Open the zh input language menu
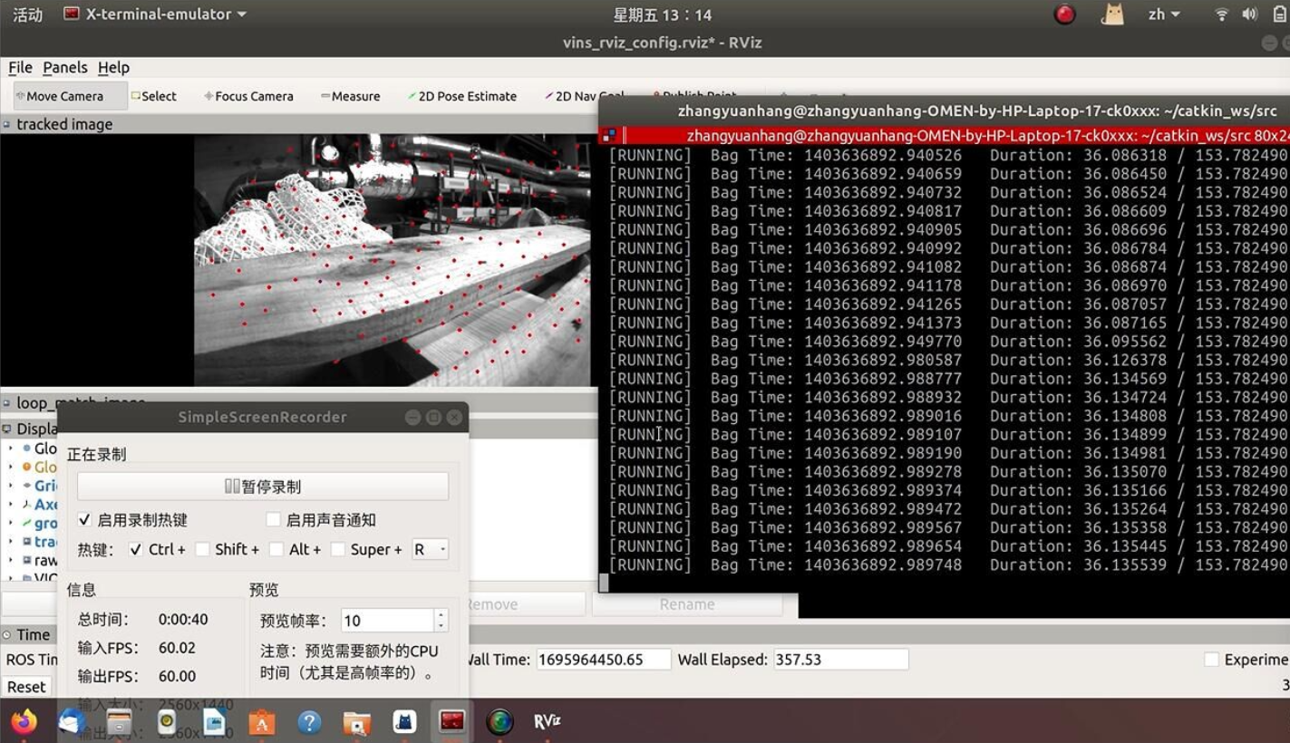The width and height of the screenshot is (1290, 743). click(x=1164, y=14)
